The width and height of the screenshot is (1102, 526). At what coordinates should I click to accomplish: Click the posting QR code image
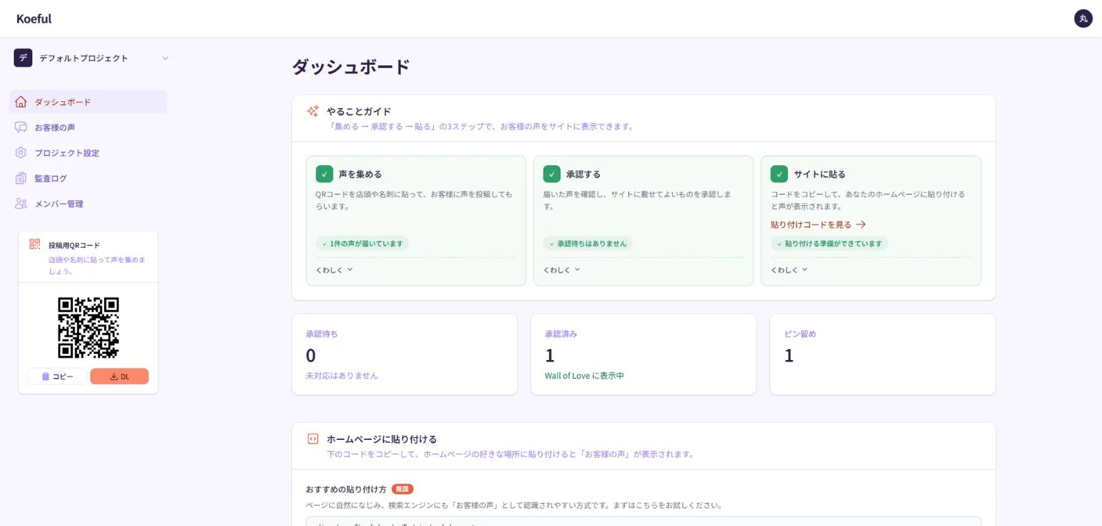point(88,328)
